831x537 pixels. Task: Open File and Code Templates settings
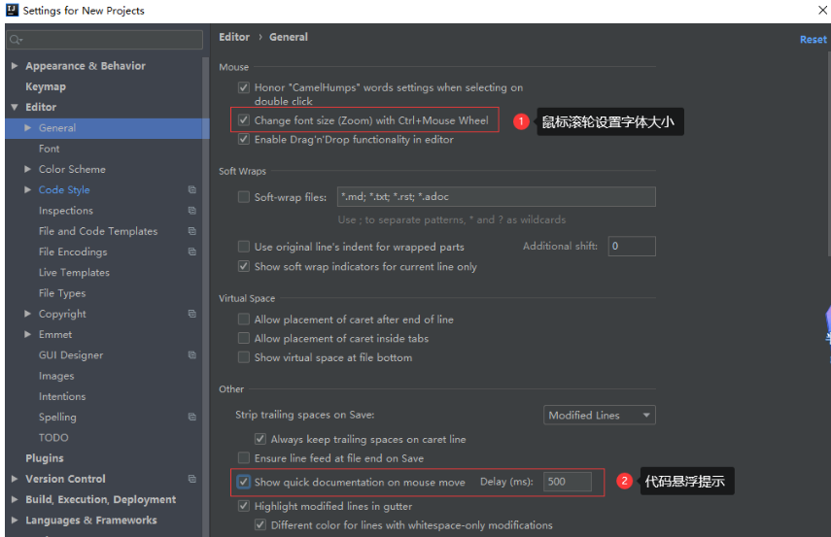pos(98,231)
